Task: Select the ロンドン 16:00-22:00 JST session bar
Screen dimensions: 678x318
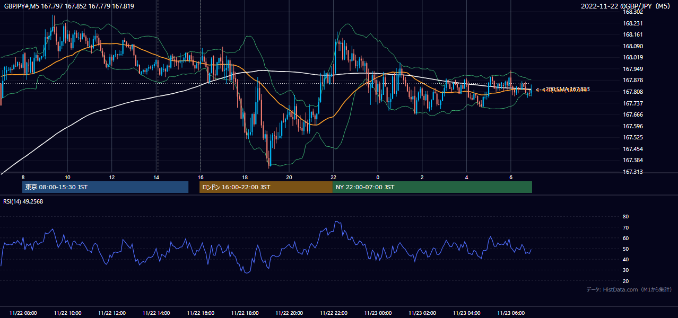Action: click(266, 187)
